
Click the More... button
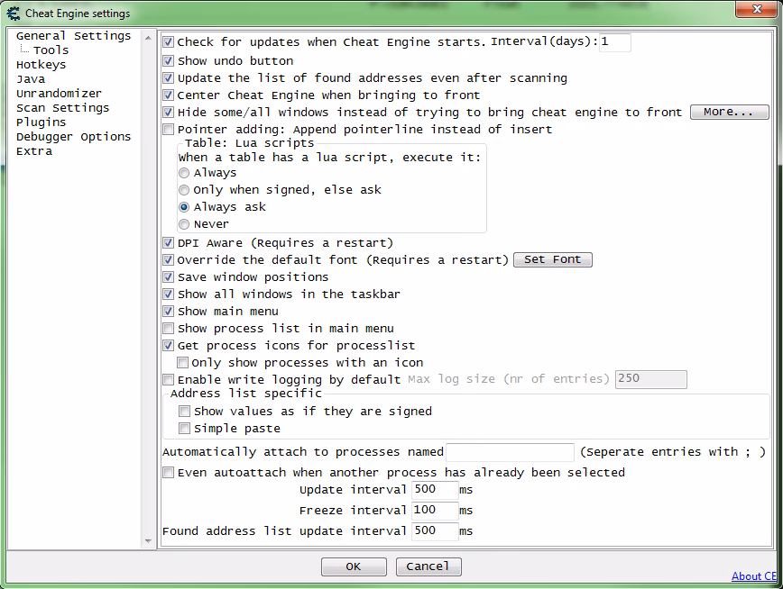click(729, 113)
